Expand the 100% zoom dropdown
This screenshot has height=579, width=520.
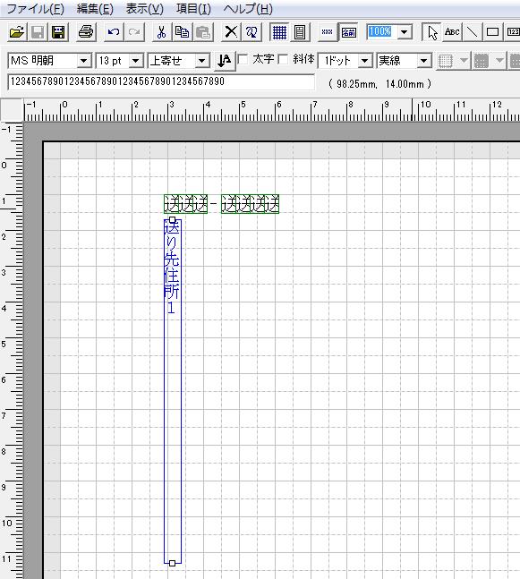click(405, 32)
